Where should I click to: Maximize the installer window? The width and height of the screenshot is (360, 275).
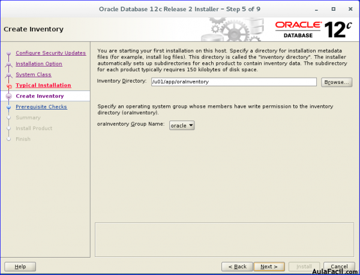(x=334, y=9)
